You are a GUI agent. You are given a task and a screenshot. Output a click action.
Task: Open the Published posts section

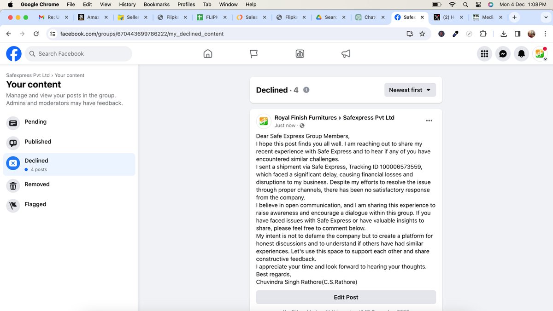click(x=69, y=142)
